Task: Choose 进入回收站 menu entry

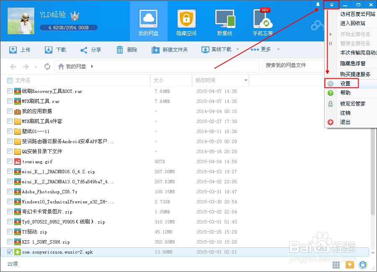Action: point(352,23)
